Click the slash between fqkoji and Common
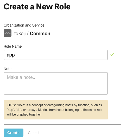This screenshot has width=121, height=140. point(28,34)
